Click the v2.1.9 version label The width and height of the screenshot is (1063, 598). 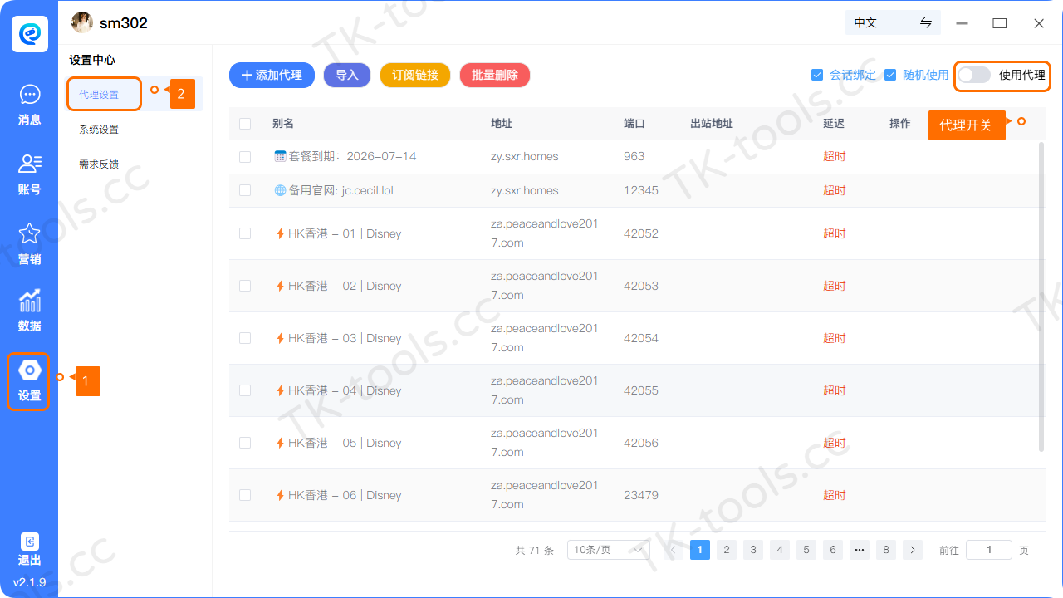point(29,582)
